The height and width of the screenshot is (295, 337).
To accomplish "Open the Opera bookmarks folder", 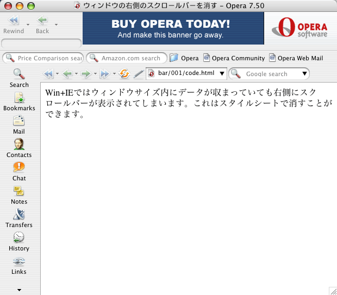I will click(184, 58).
